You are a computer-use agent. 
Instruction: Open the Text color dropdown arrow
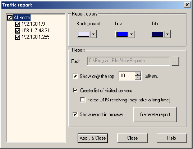132,34
